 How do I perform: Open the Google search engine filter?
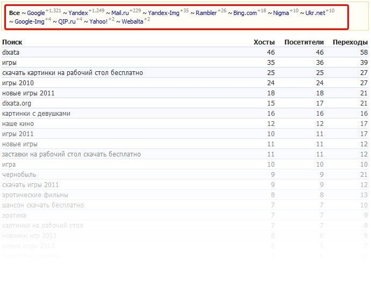[x=36, y=13]
